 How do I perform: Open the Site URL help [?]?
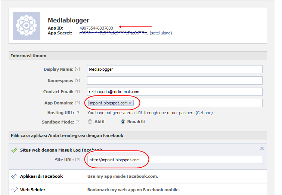pos(78,160)
